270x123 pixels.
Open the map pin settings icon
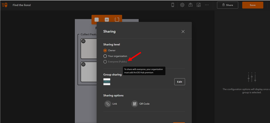click(x=190, y=5)
